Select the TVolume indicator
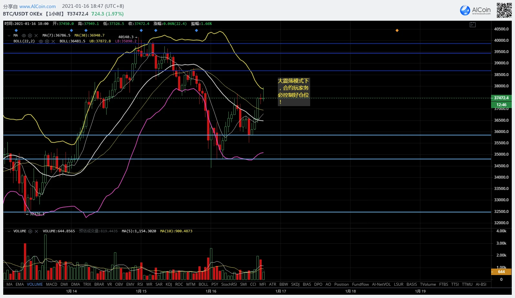Screen dimensions: 515x298 428,284
